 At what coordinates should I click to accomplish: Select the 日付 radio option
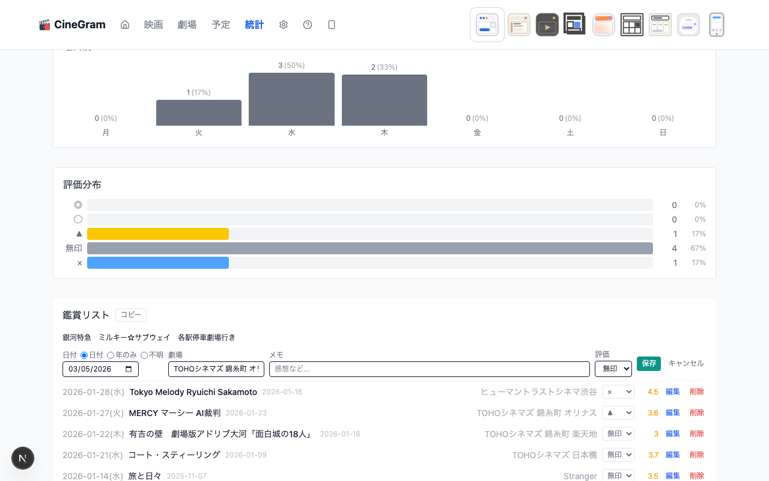point(84,355)
